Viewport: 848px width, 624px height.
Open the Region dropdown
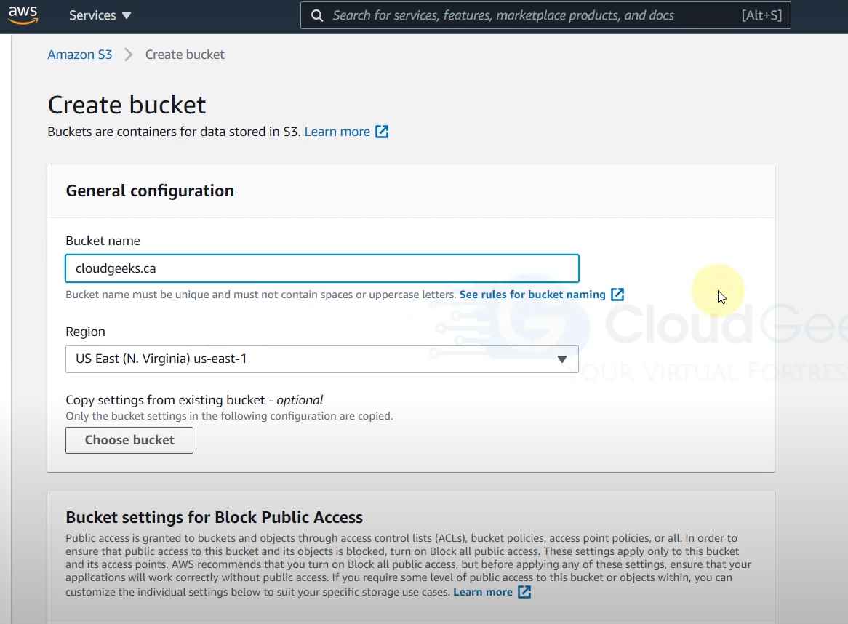321,359
